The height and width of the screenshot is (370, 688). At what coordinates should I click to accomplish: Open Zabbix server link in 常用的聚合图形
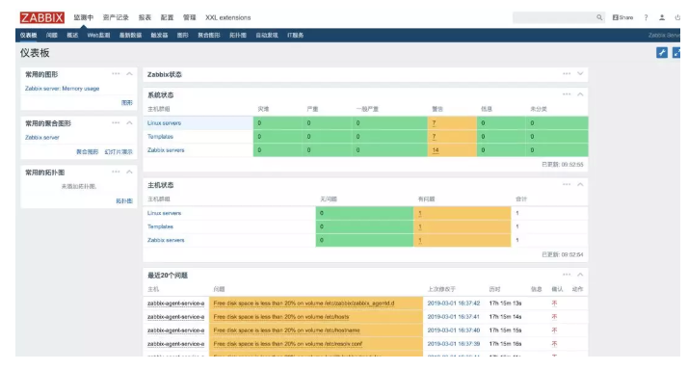(x=42, y=138)
